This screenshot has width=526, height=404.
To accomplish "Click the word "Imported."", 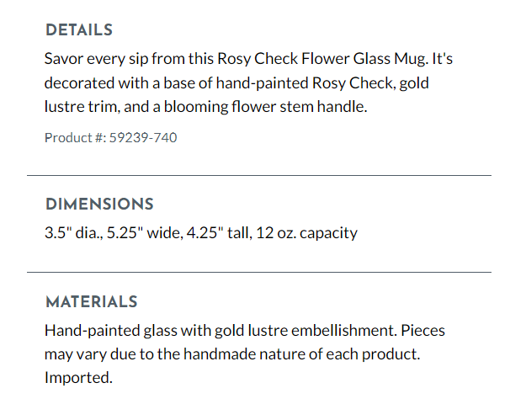I will coord(78,378).
